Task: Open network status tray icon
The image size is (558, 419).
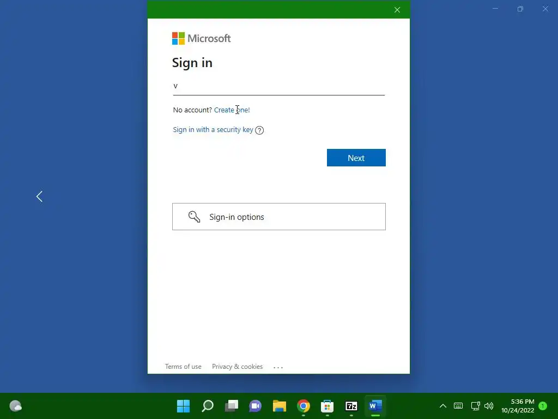Action: pyautogui.click(x=475, y=406)
